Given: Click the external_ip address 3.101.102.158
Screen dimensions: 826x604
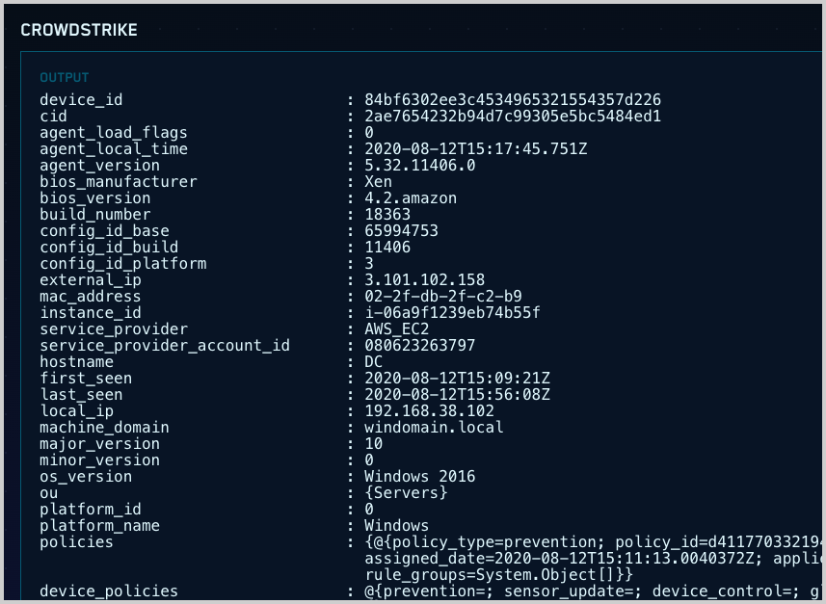Looking at the screenshot, I should 424,280.
